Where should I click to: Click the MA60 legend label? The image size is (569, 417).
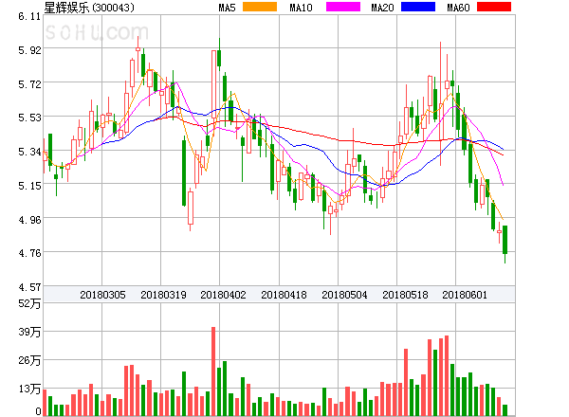tap(458, 8)
